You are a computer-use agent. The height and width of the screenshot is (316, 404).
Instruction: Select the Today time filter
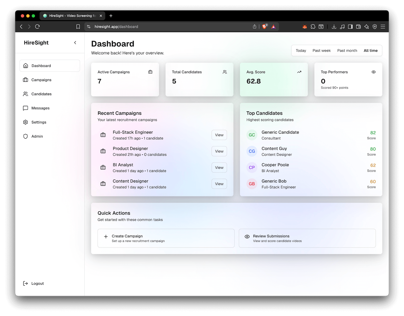301,50
